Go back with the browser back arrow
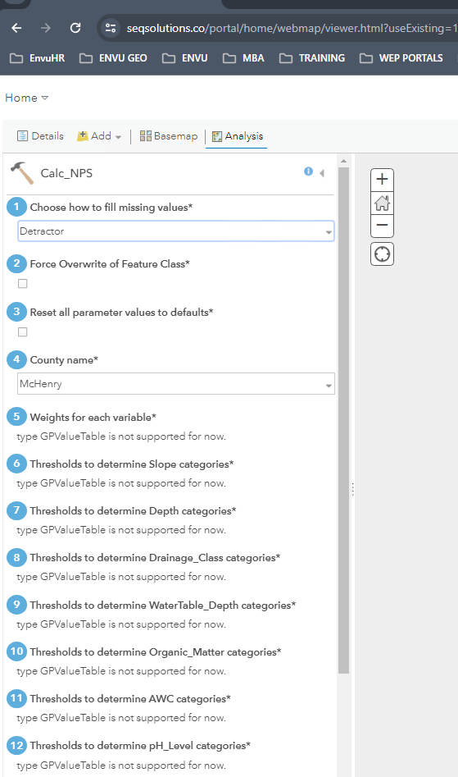This screenshot has height=777, width=458. coord(17,28)
